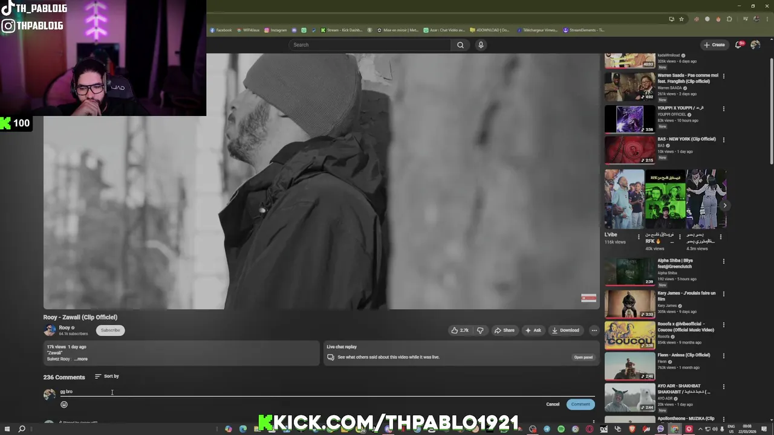Open options menu for BA5 - NEW YORK video
Image resolution: width=774 pixels, height=435 pixels.
[723, 140]
